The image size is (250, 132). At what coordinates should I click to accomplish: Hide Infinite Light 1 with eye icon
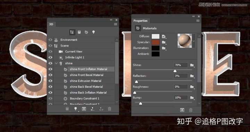tap(50, 58)
